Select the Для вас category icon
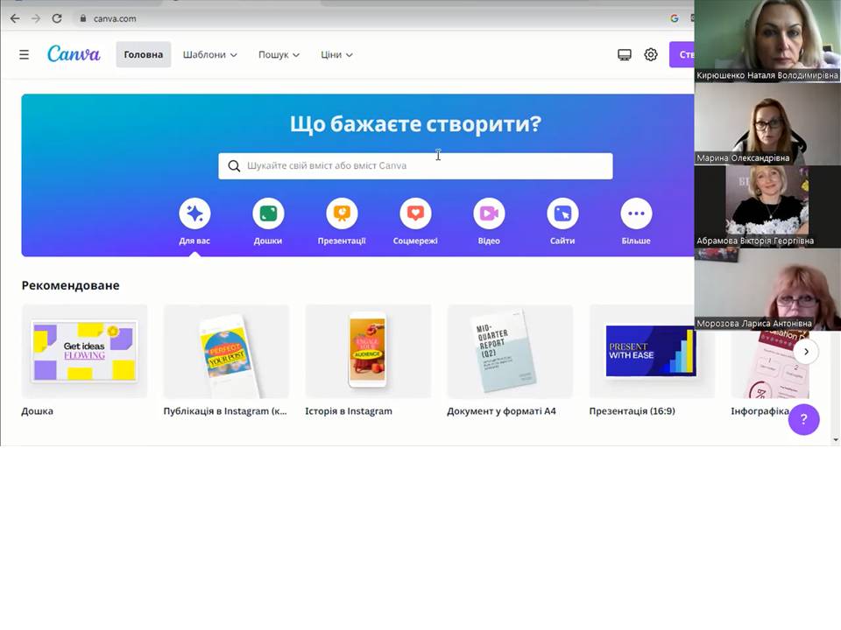Image resolution: width=841 pixels, height=630 pixels. point(194,213)
